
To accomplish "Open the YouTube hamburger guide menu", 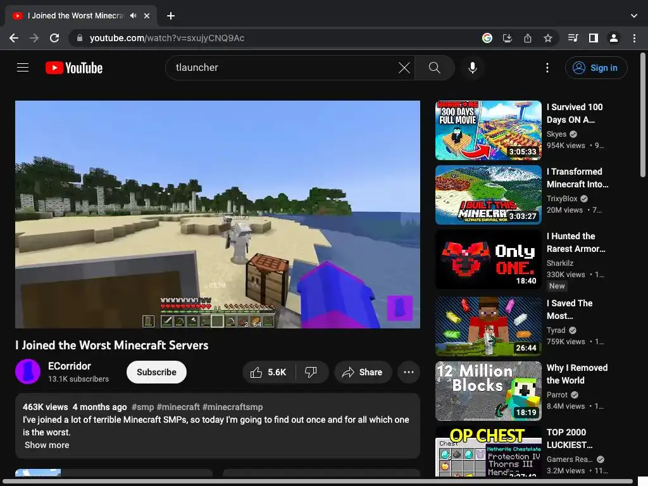I will (23, 67).
